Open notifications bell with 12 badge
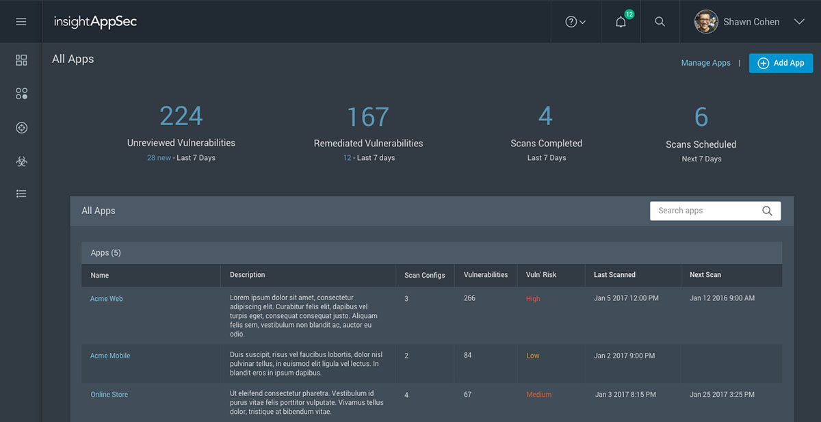Image resolution: width=821 pixels, height=422 pixels. pyautogui.click(x=621, y=22)
